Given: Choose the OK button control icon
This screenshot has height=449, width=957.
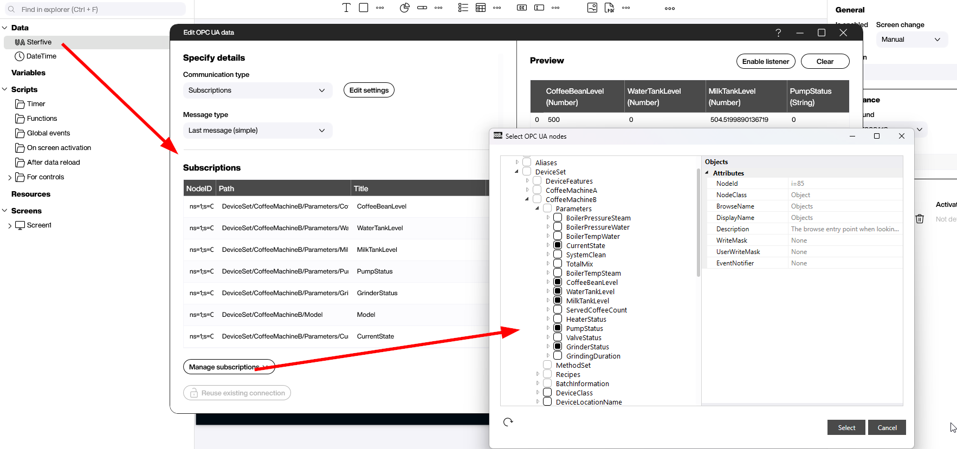Looking at the screenshot, I should tap(522, 8).
